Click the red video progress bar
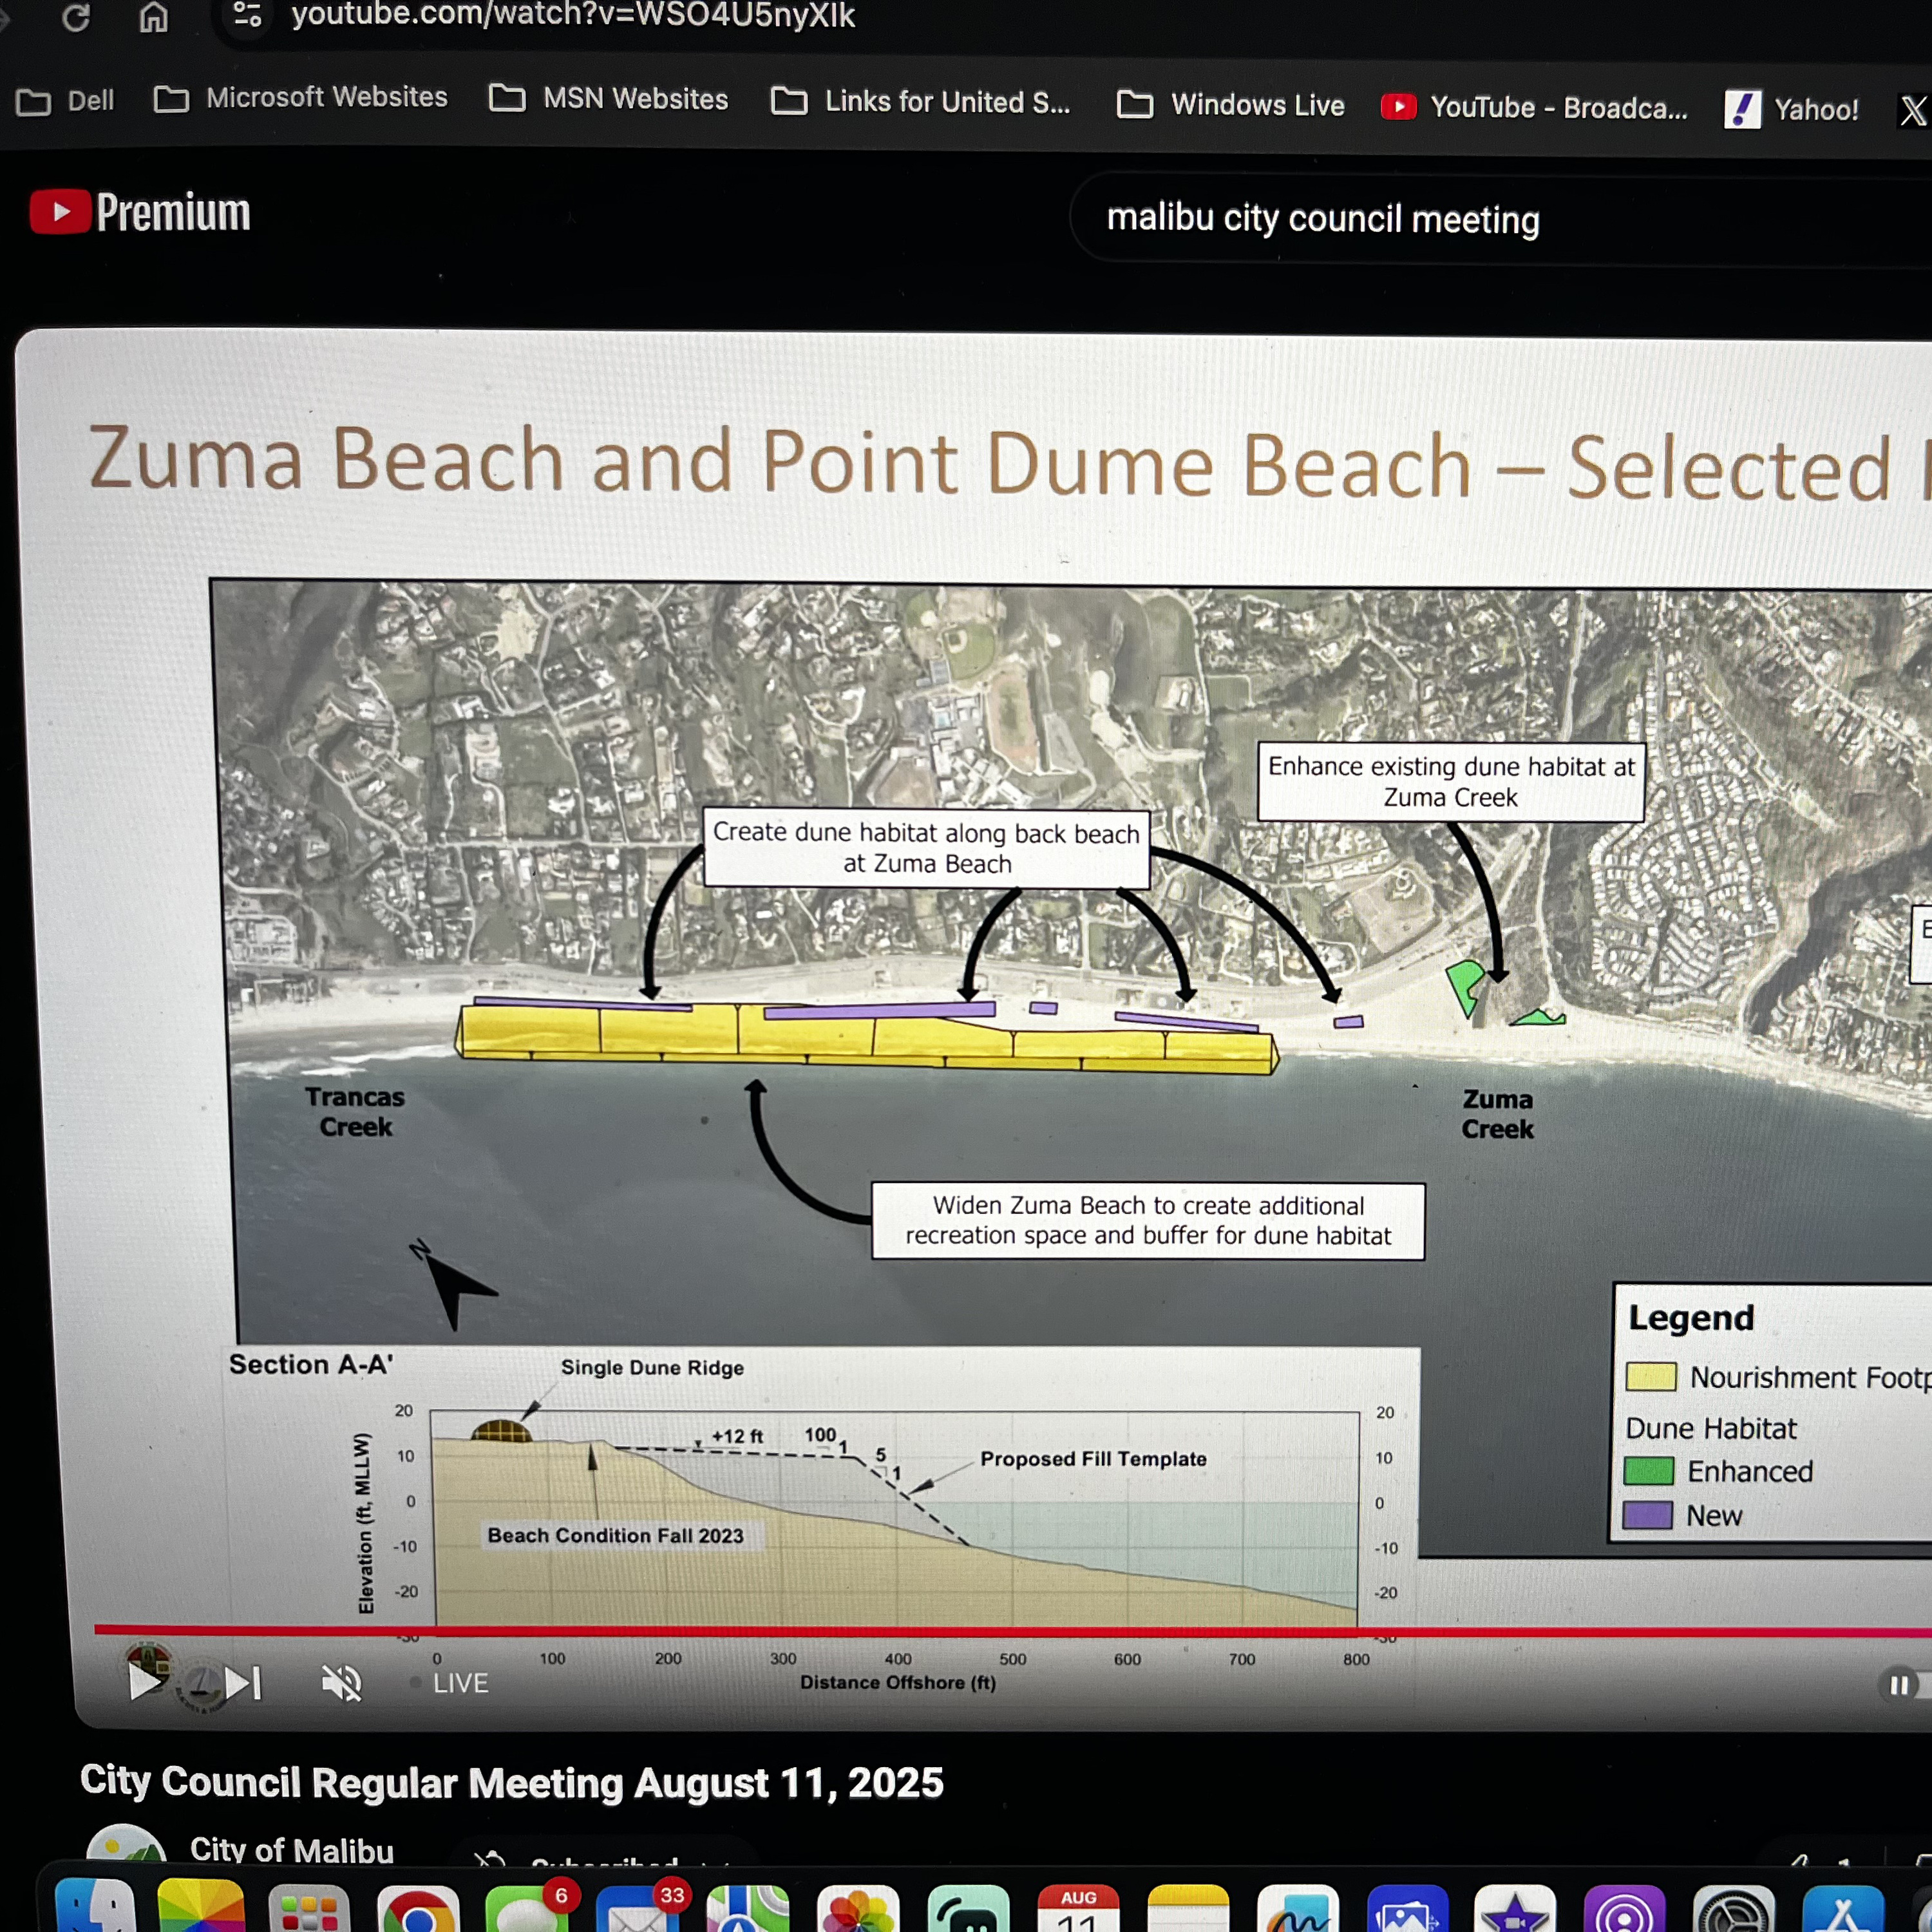Screen dimensions: 1932x1932 coord(1000,1631)
